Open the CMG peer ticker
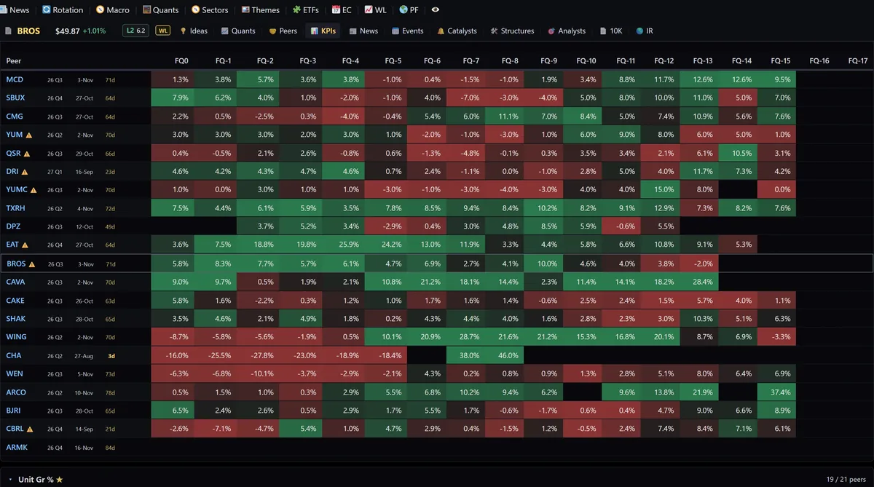Viewport: 874px width, 487px height. pos(15,116)
